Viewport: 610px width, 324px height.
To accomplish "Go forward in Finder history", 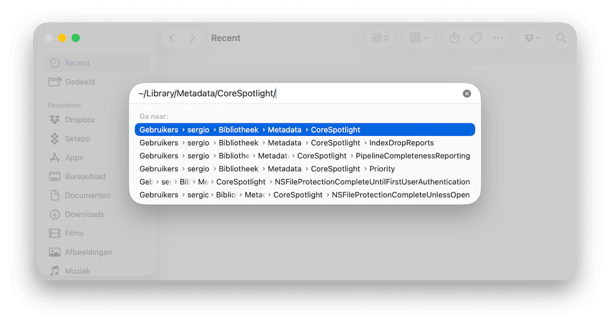I will pos(193,38).
